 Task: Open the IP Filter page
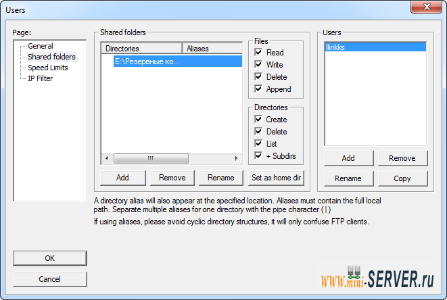(x=40, y=78)
